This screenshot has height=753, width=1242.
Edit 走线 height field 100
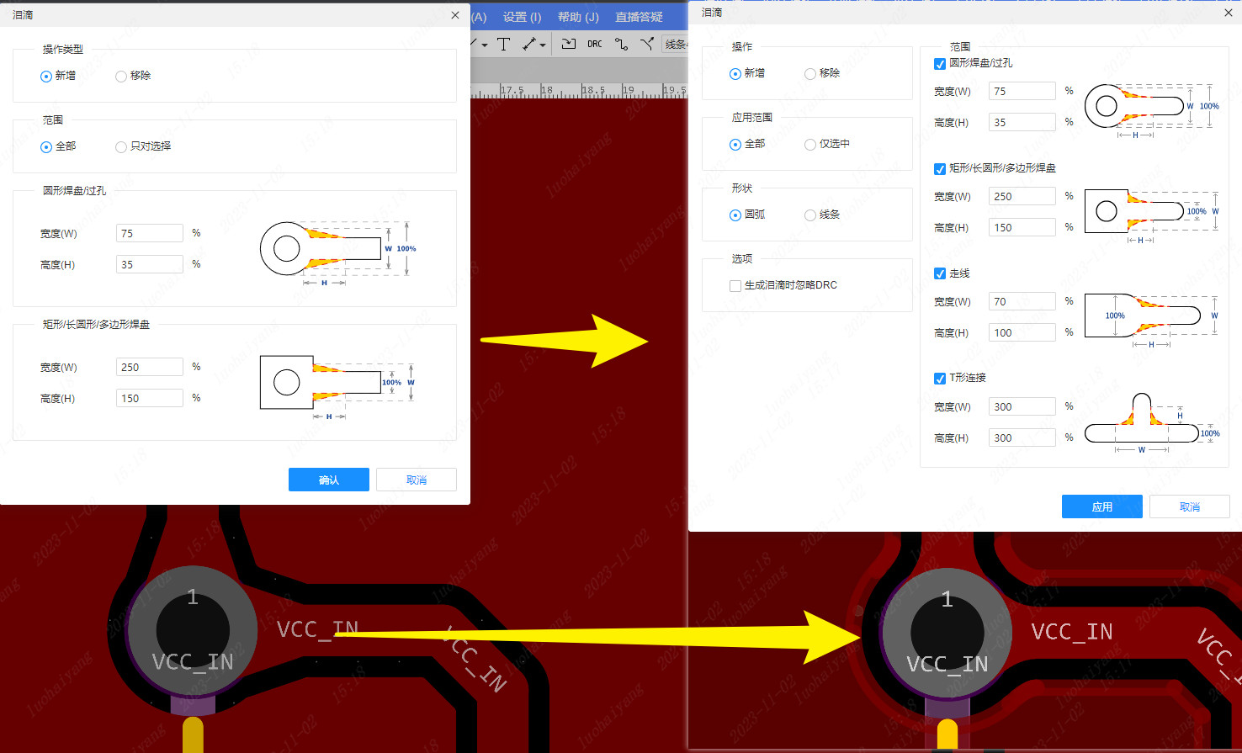[x=1022, y=332]
